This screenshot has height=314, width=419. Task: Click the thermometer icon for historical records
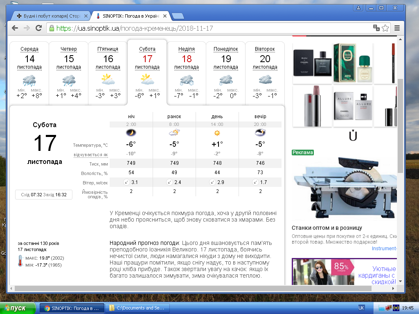[x=20, y=261]
